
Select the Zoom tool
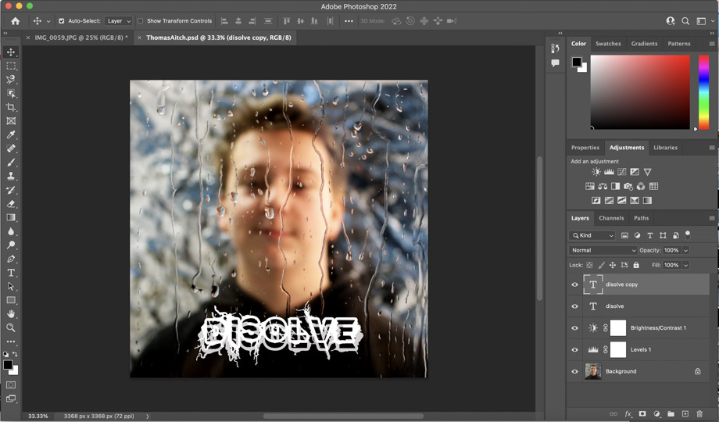pyautogui.click(x=11, y=327)
